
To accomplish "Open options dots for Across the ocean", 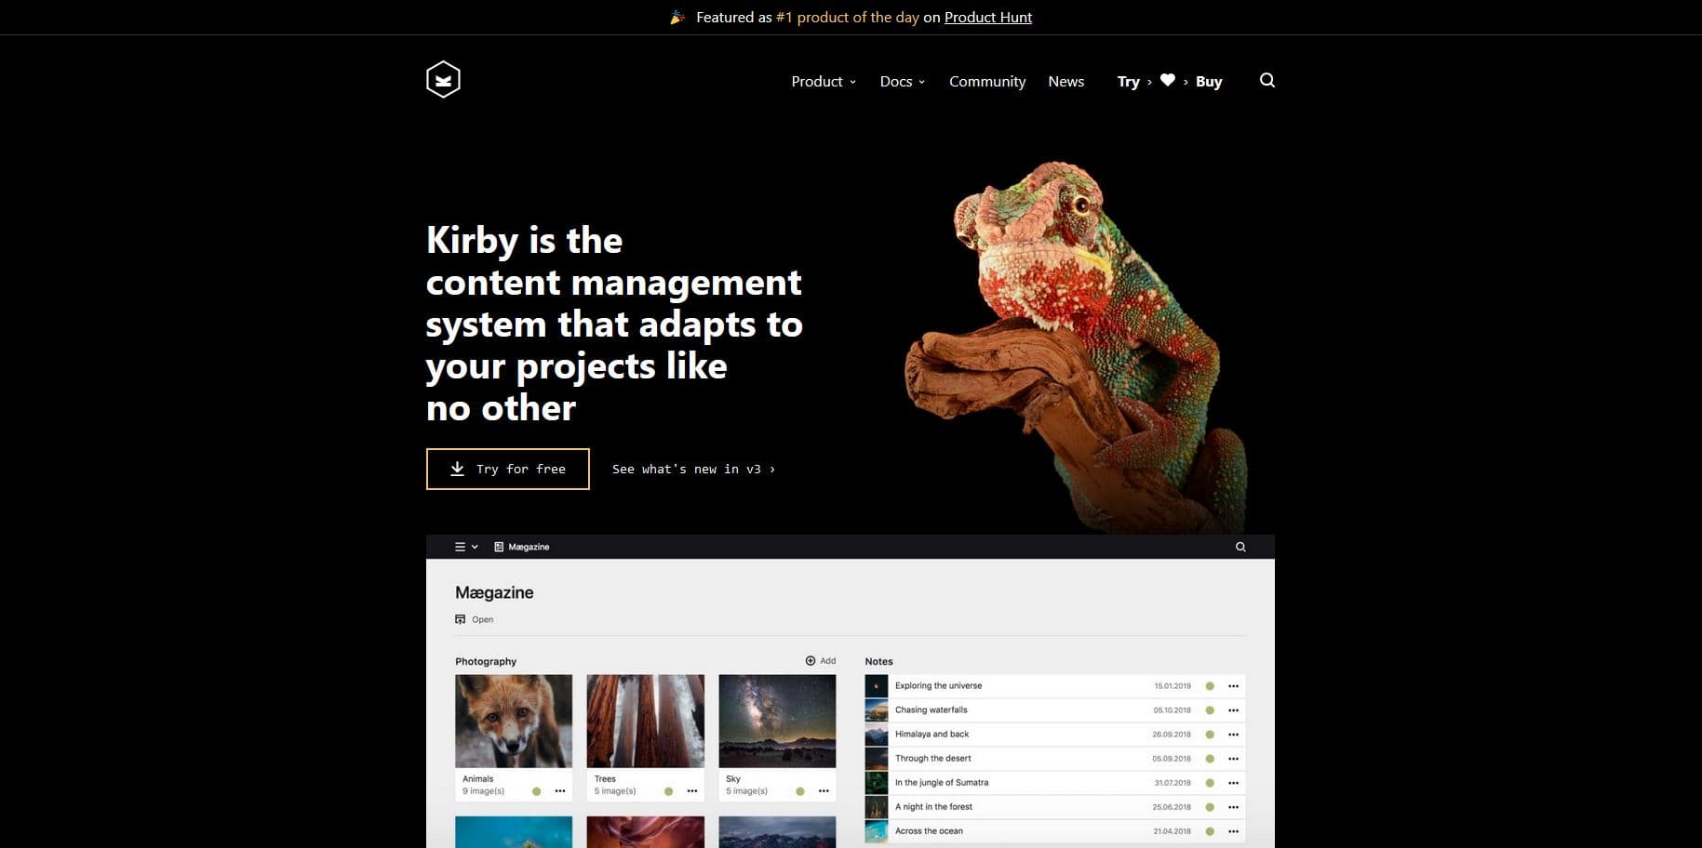I will [1233, 831].
